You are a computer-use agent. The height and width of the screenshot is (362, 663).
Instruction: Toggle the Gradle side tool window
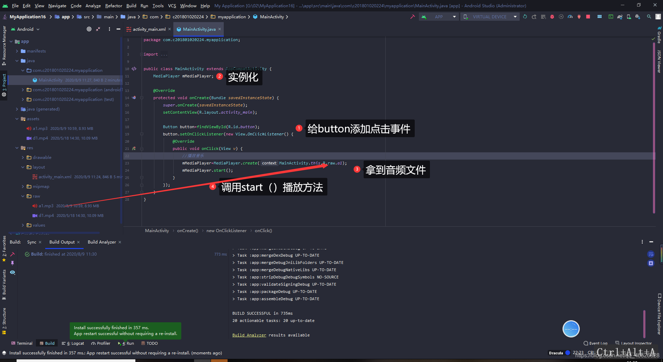point(659,35)
